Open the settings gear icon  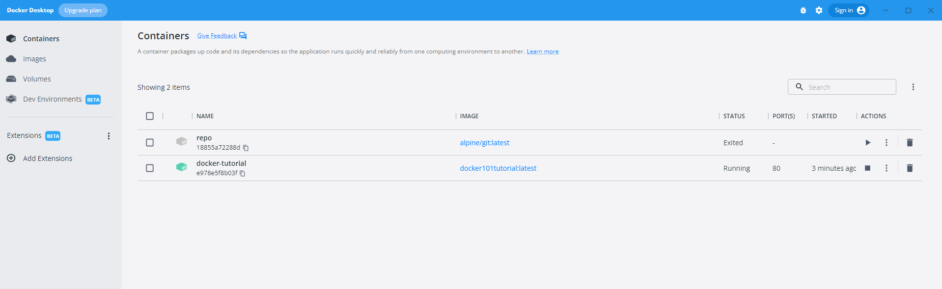[x=819, y=10]
